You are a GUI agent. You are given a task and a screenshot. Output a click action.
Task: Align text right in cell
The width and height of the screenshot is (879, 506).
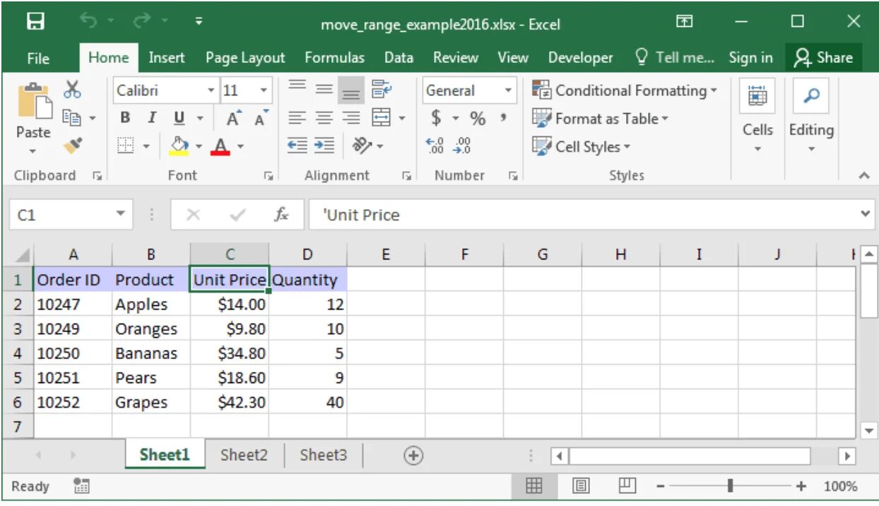click(x=350, y=118)
